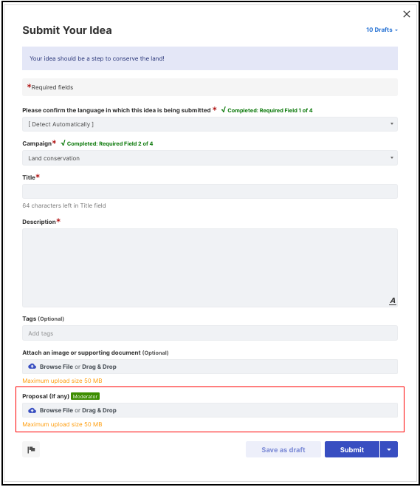Click the cloud upload icon for attachments
This screenshot has height=487, width=420.
tap(32, 367)
